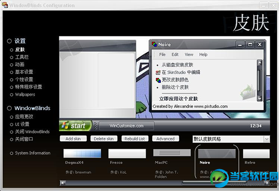Open File menu in Noire preview
279x191 pixels.
[162, 55]
